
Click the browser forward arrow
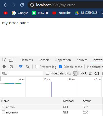(14, 5)
